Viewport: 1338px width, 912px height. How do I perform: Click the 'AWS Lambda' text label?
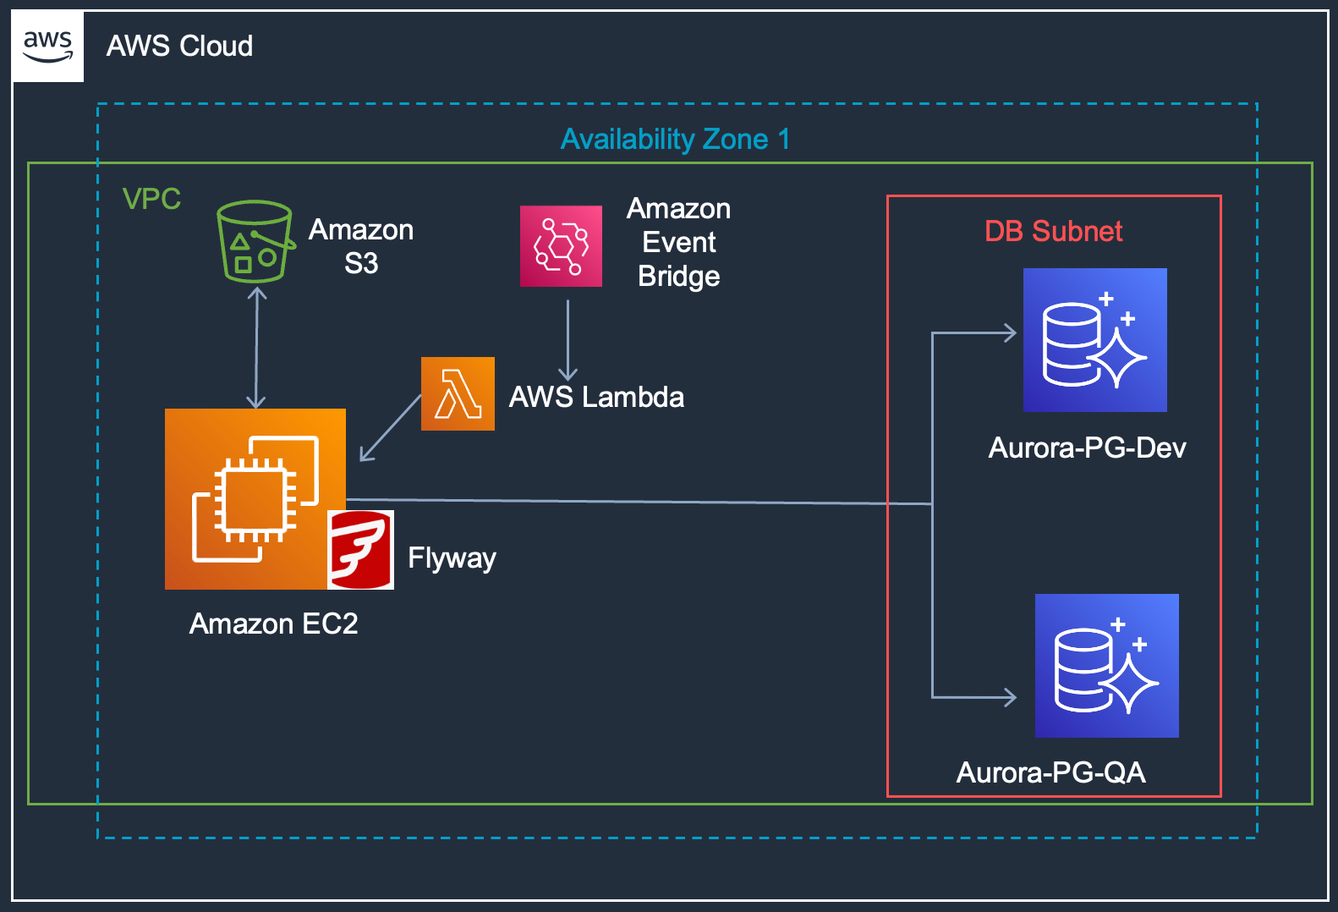[x=596, y=397]
